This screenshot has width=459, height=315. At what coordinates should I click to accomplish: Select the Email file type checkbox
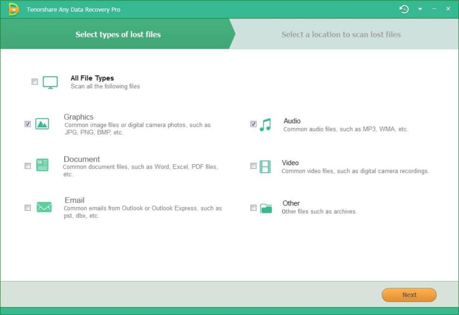(27, 208)
